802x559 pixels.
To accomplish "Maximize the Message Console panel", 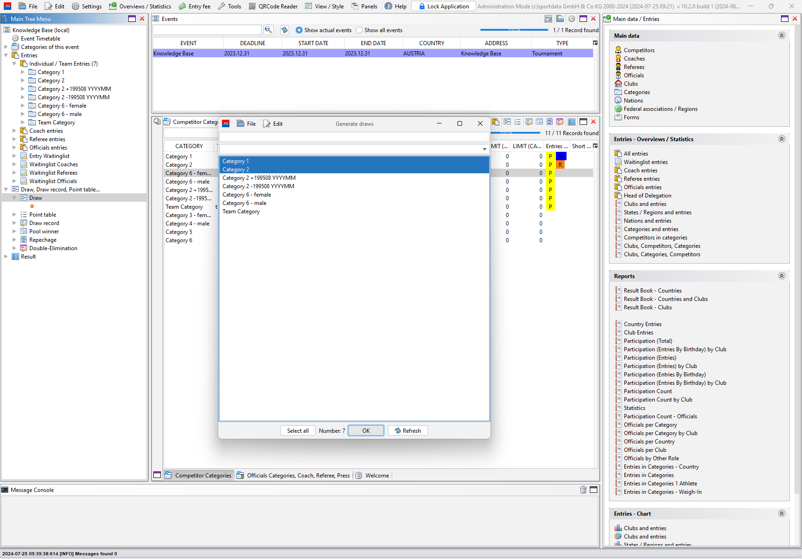I will [x=594, y=490].
